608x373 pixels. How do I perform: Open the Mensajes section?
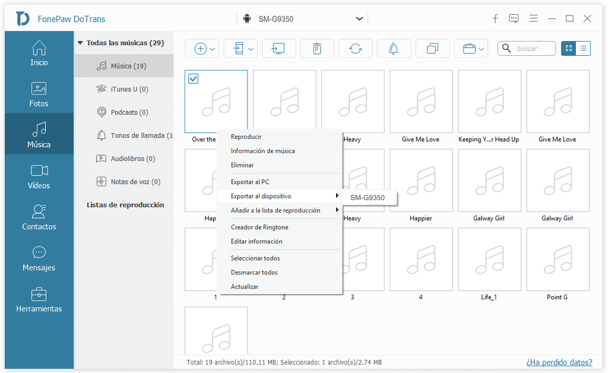point(39,258)
